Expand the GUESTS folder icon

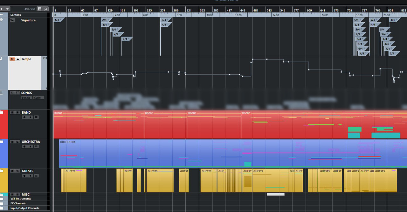pos(2,171)
